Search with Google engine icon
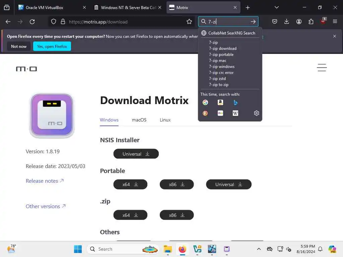The height and width of the screenshot is (257, 343). tap(205, 102)
